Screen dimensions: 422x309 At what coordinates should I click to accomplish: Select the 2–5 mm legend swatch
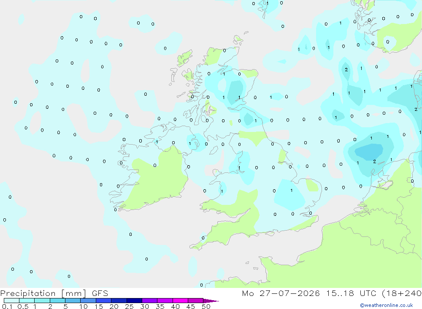click(x=57, y=301)
